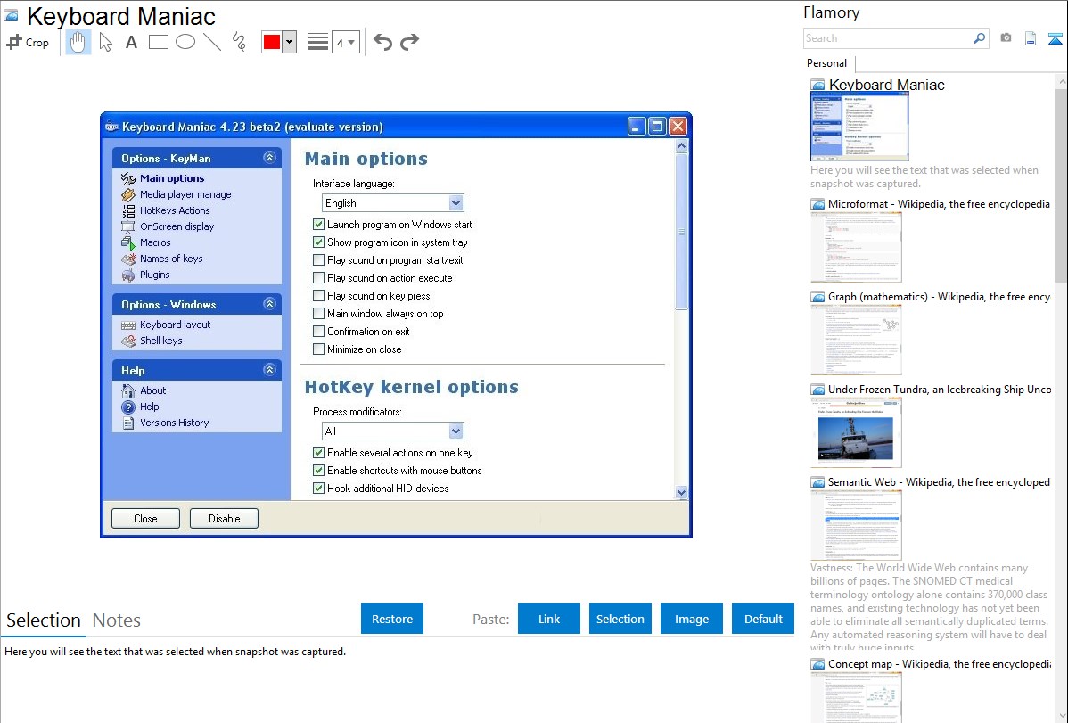The image size is (1068, 723).
Task: Open the line style icon
Action: click(317, 42)
